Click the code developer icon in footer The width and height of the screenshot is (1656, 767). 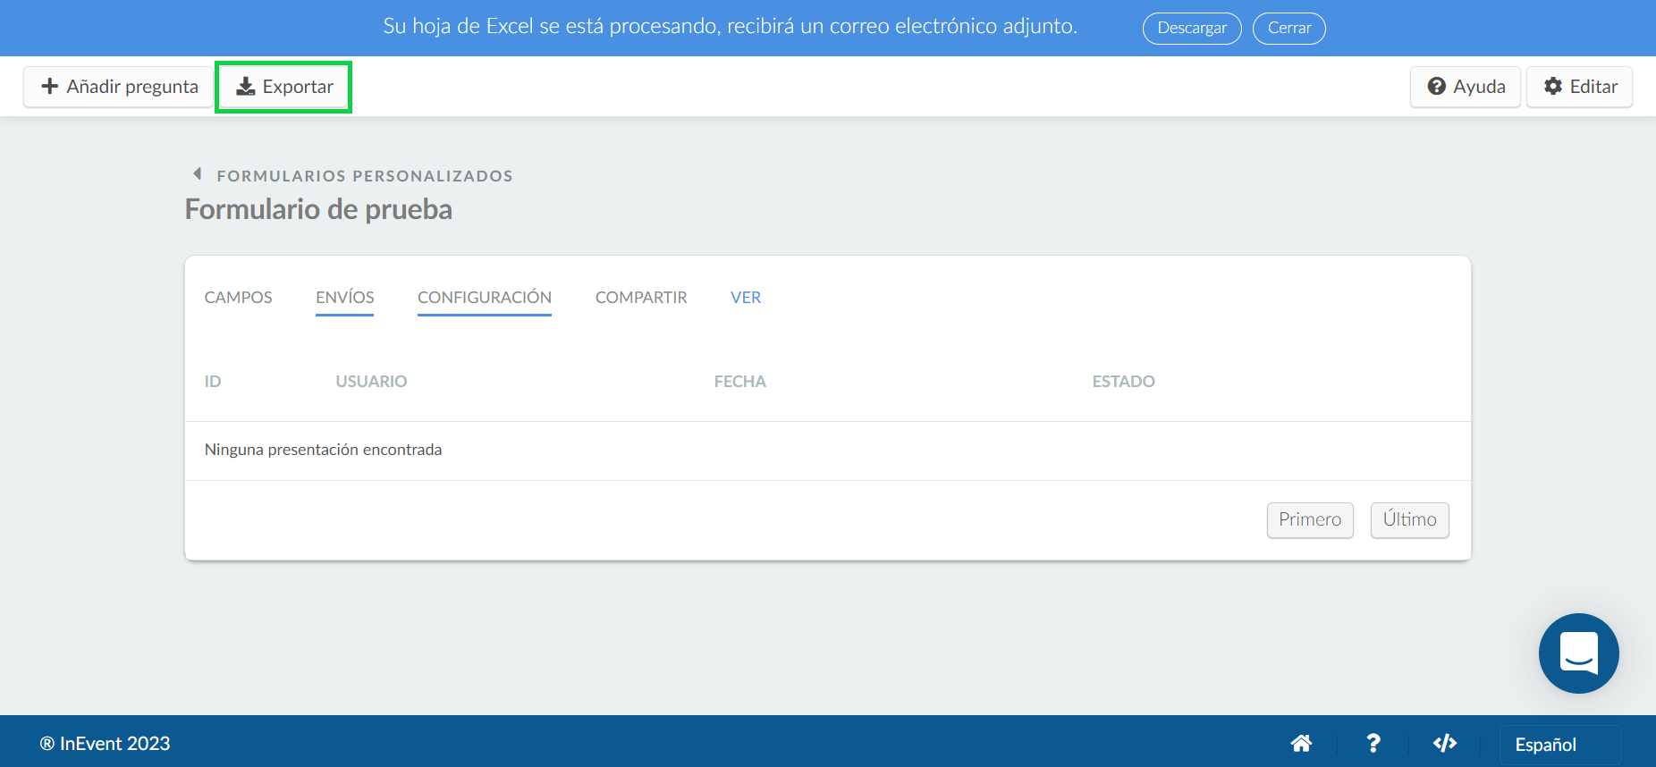[x=1445, y=743]
